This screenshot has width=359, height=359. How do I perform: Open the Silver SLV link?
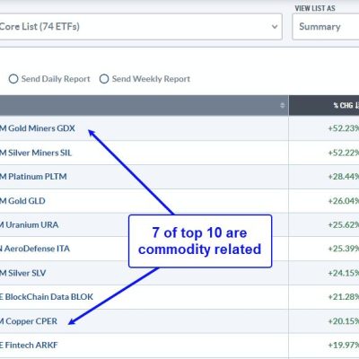click(x=23, y=273)
